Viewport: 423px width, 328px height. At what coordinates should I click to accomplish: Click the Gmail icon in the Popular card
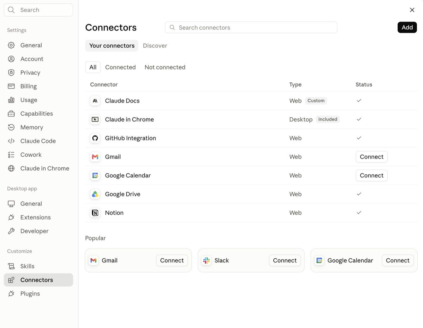pos(94,260)
